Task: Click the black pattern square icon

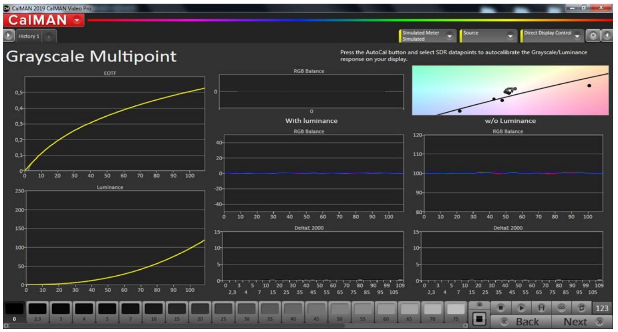Action: pyautogui.click(x=479, y=319)
